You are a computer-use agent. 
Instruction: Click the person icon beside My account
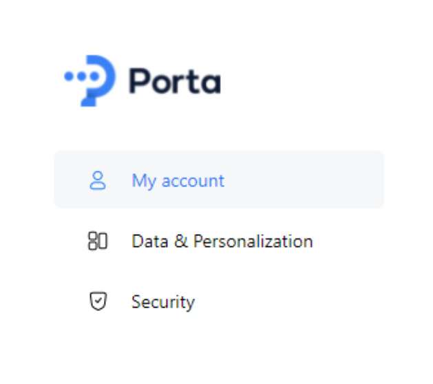[98, 180]
